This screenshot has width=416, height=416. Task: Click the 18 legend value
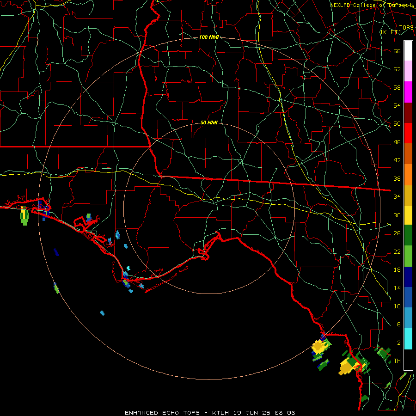tap(397, 270)
